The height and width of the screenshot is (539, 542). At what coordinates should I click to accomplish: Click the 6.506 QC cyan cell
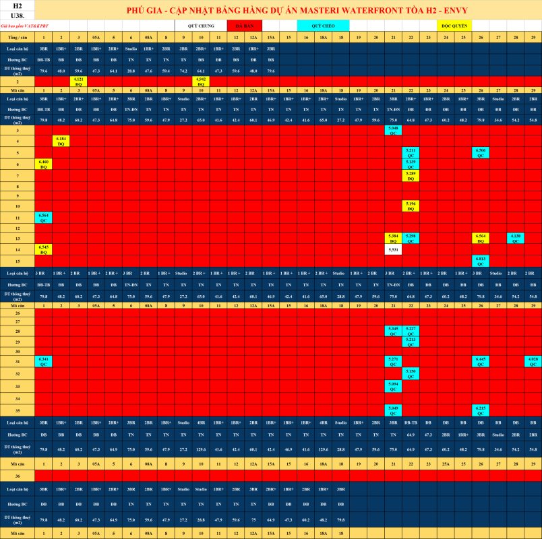(x=480, y=153)
